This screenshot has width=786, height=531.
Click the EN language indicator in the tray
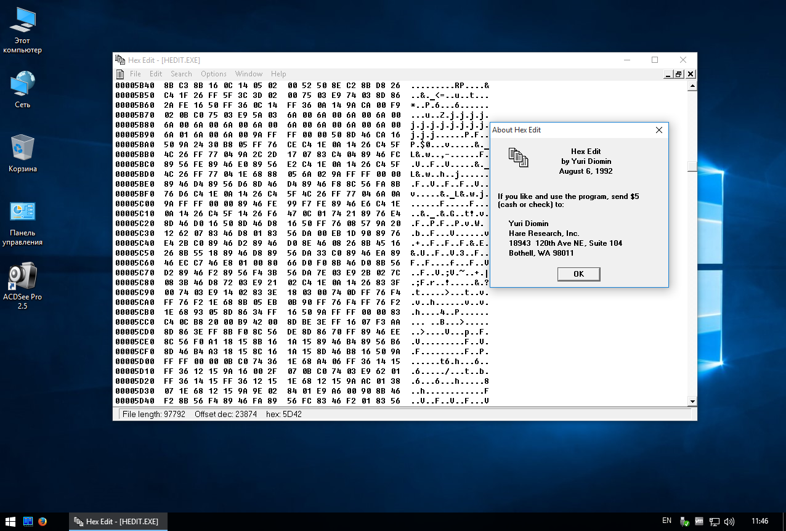[x=666, y=521]
